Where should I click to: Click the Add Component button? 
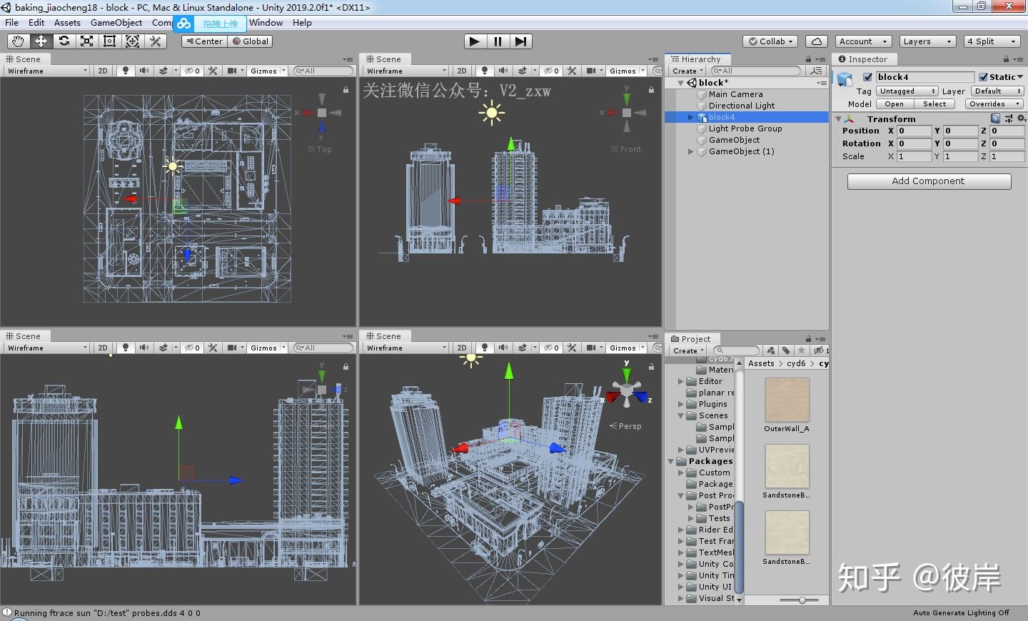(929, 181)
